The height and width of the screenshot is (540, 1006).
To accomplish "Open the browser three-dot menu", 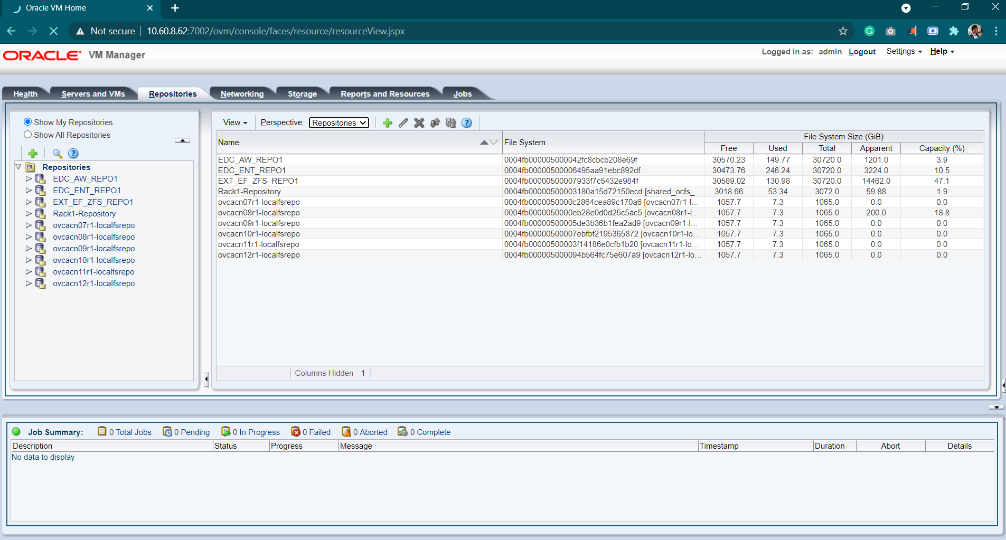I will (995, 31).
